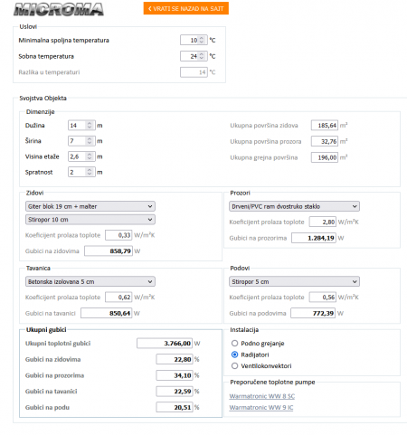Open the Giter blok 19 cm wall dropdown
The width and height of the screenshot is (407, 435).
click(x=90, y=206)
